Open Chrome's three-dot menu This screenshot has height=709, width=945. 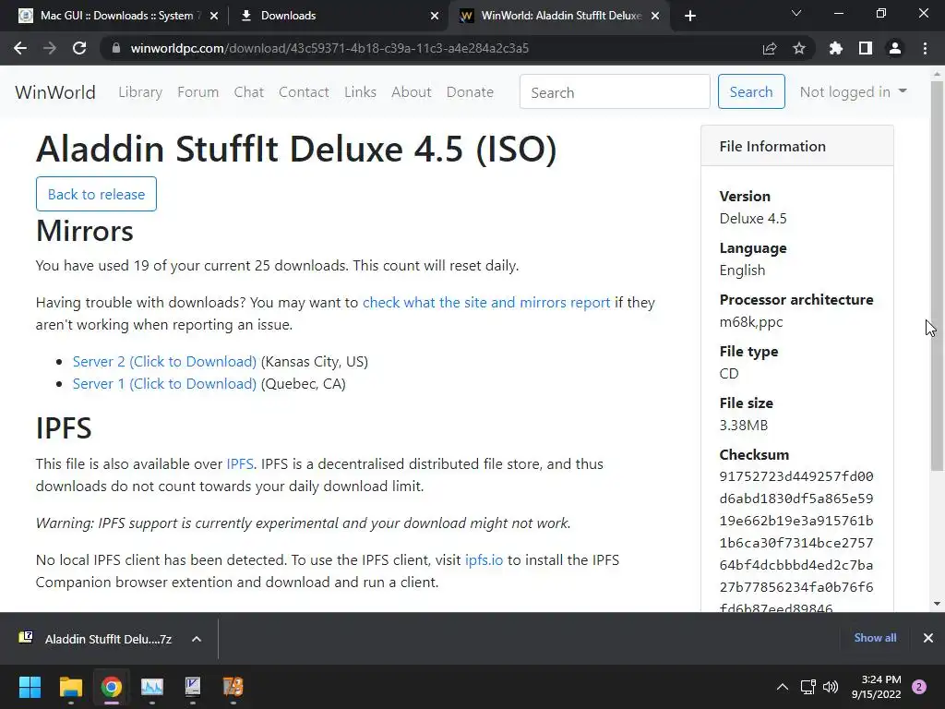click(925, 48)
